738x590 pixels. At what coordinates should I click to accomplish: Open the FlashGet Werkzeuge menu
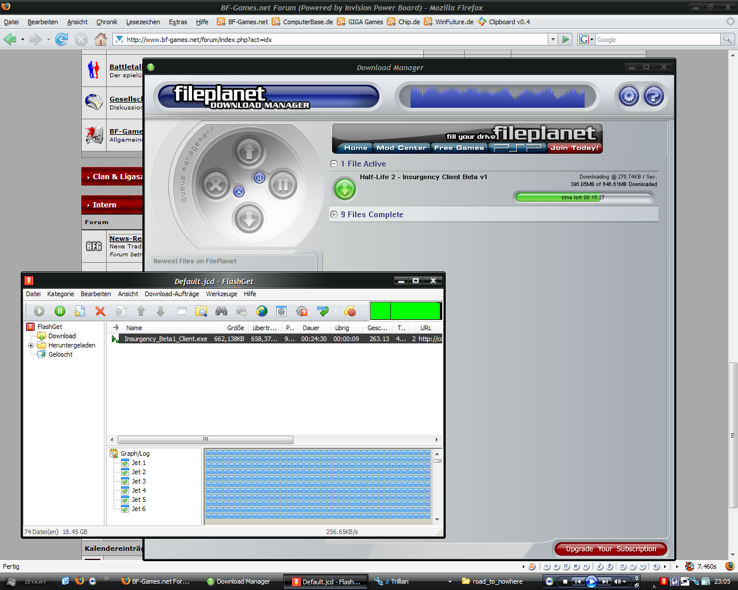221,294
